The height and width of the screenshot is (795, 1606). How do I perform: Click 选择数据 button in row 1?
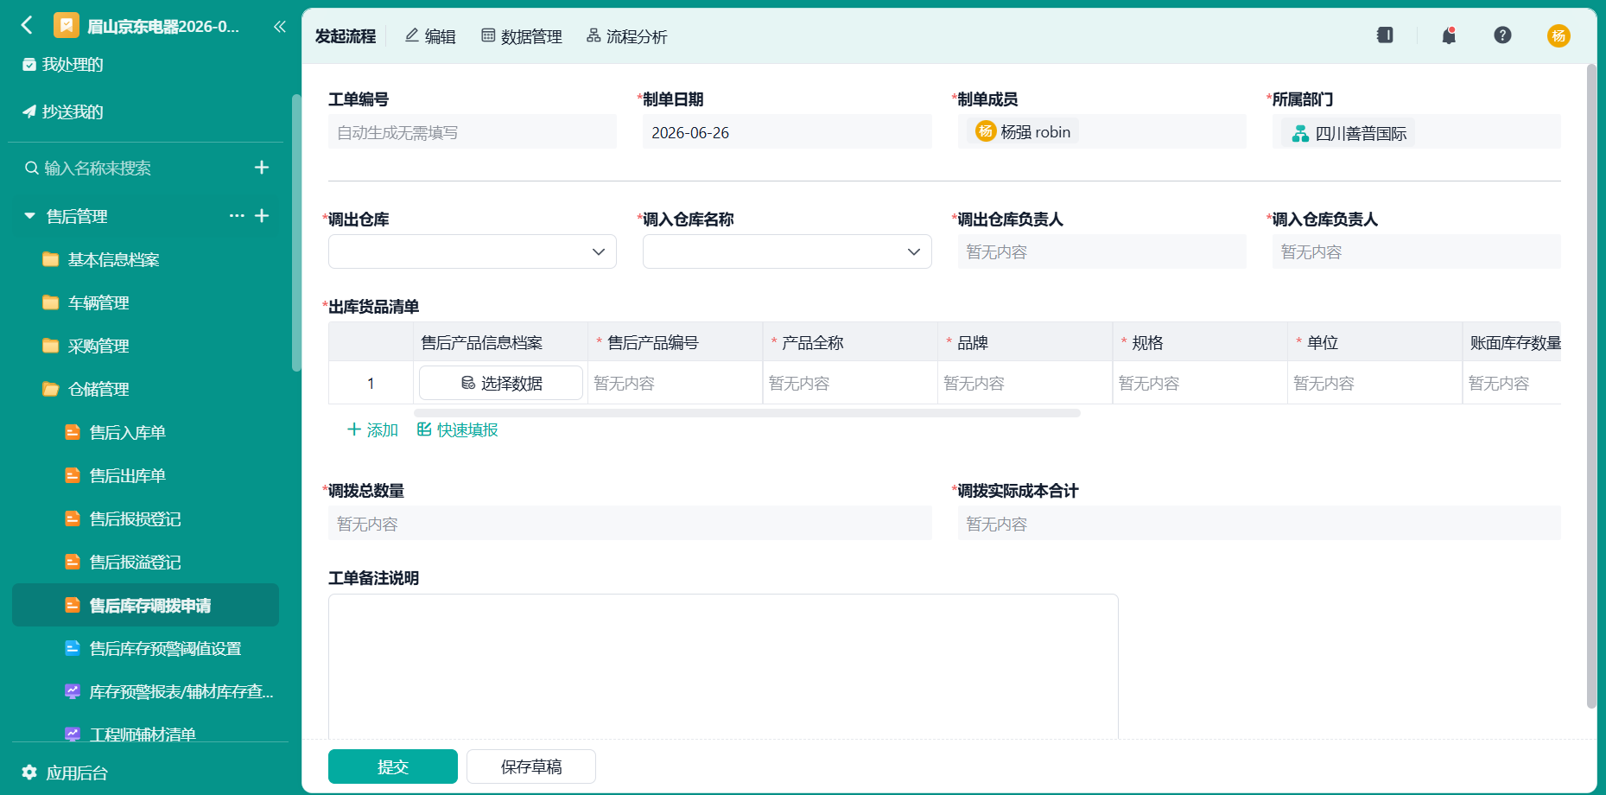tap(501, 383)
